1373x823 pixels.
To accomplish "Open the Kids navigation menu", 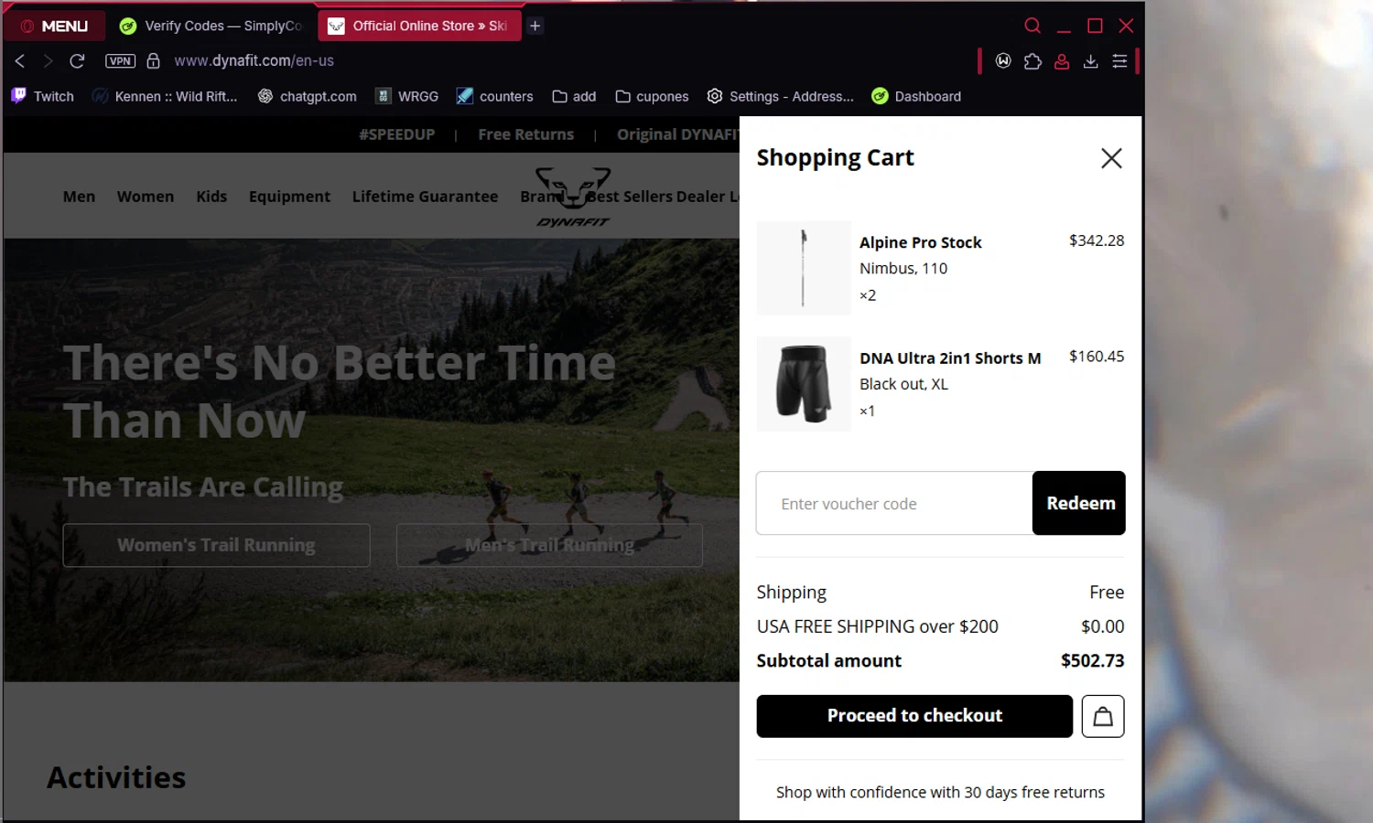I will (211, 197).
